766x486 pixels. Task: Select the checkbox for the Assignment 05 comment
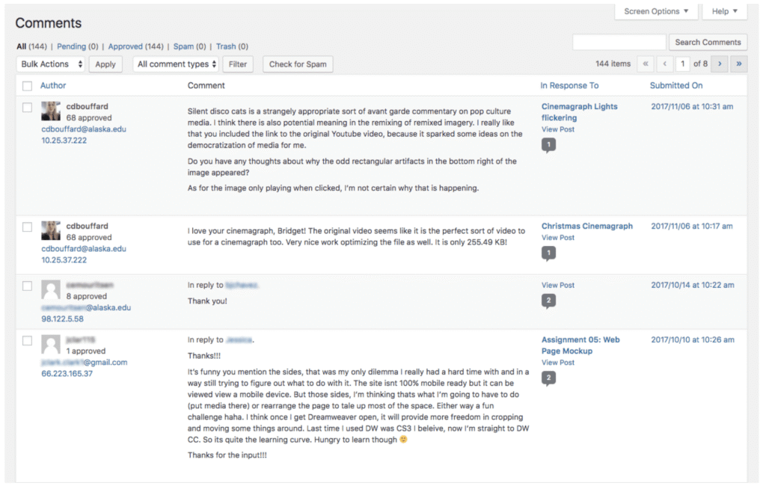(27, 340)
